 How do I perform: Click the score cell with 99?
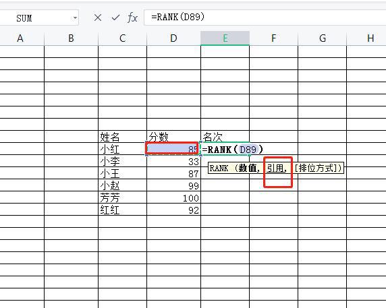point(173,185)
